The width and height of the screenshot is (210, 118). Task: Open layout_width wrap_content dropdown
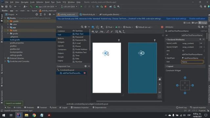tap(201, 43)
